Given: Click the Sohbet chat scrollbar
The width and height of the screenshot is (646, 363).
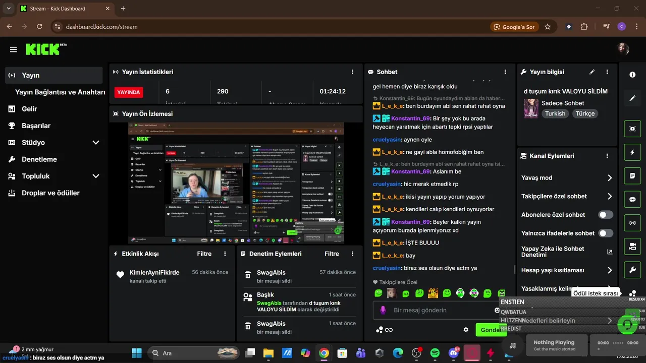Looking at the screenshot, I should (x=514, y=269).
